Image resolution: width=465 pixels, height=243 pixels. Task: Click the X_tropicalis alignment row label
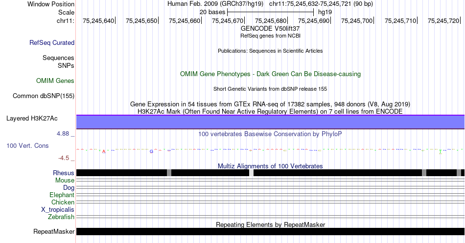coord(57,210)
